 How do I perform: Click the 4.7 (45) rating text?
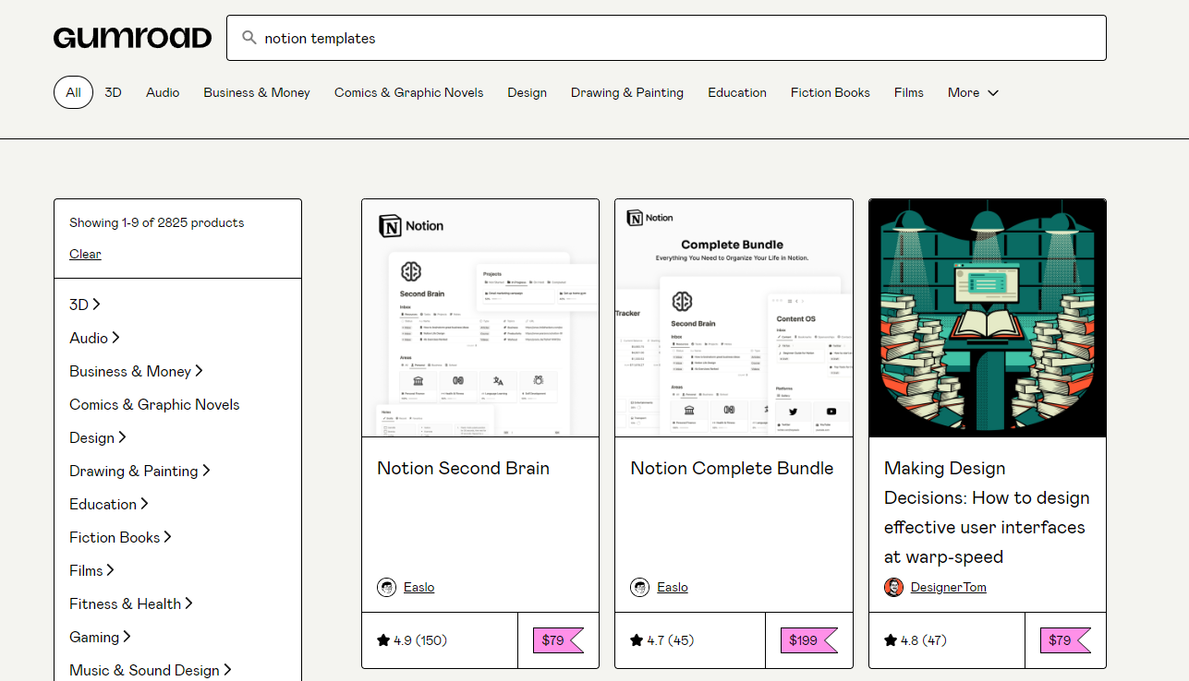tap(671, 640)
